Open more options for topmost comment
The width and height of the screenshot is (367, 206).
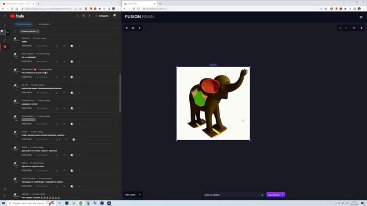point(79,46)
